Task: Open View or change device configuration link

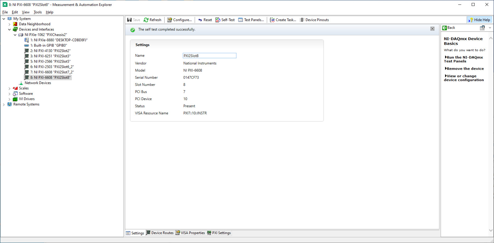Action: (x=464, y=78)
